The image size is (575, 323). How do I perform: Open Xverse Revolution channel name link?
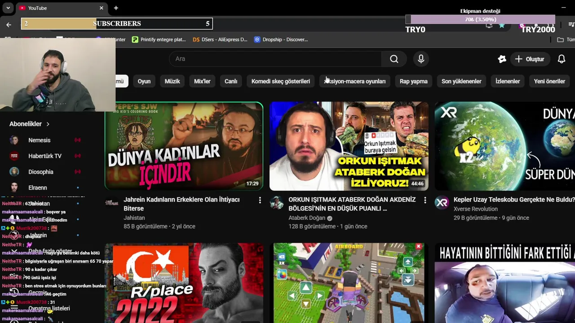click(x=476, y=209)
